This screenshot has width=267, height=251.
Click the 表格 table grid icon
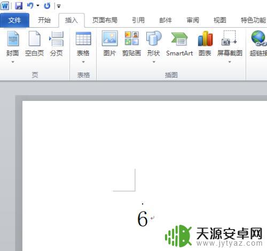point(83,38)
